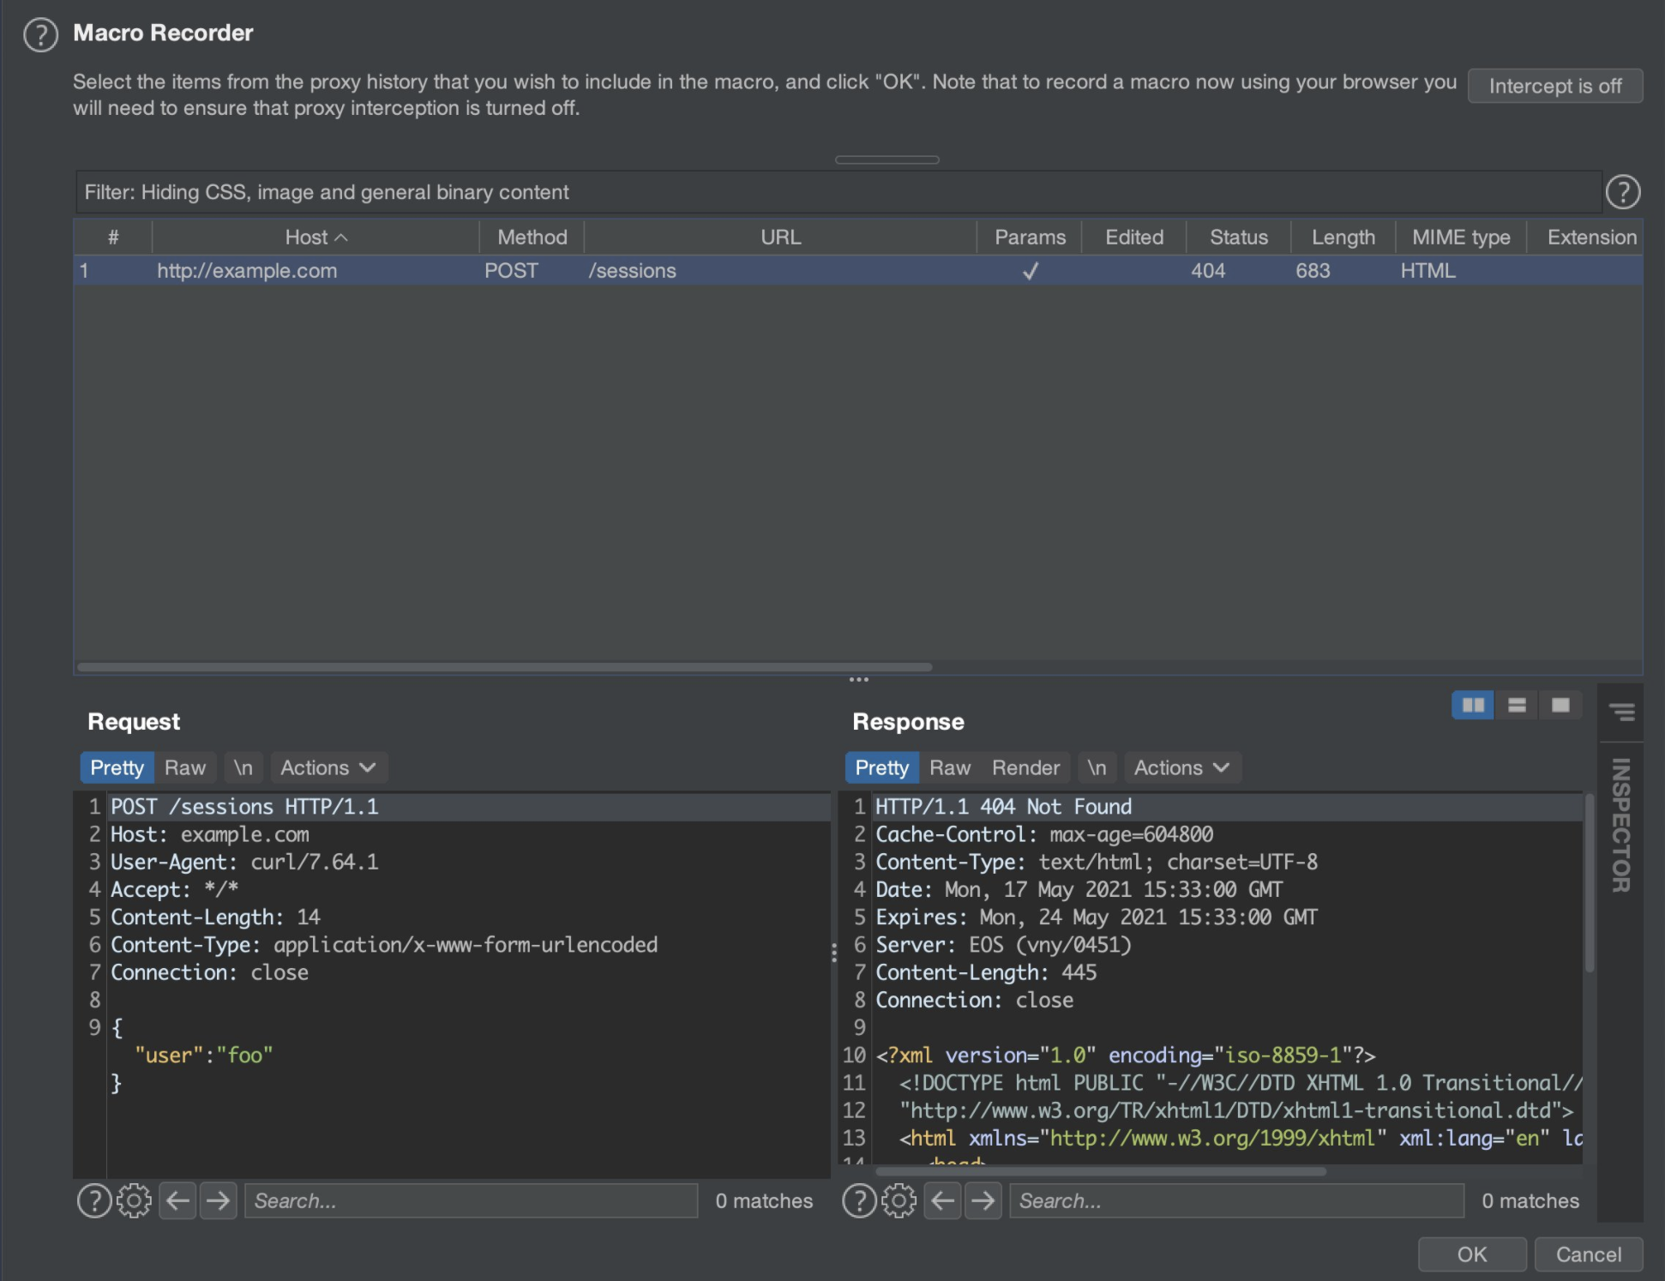The width and height of the screenshot is (1665, 1281).
Task: Switch to side-by-side layout view icon
Action: [1473, 706]
